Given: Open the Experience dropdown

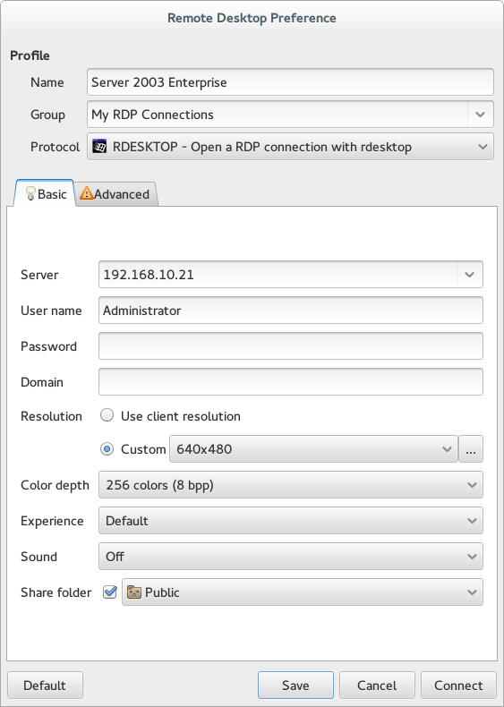Looking at the screenshot, I should coord(291,520).
